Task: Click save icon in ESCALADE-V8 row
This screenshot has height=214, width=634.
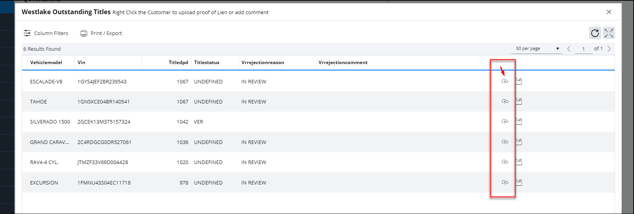Action: point(519,81)
